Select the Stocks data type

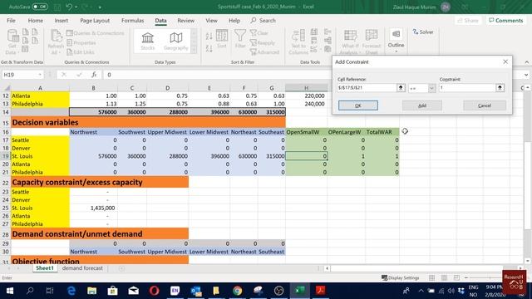point(148,42)
